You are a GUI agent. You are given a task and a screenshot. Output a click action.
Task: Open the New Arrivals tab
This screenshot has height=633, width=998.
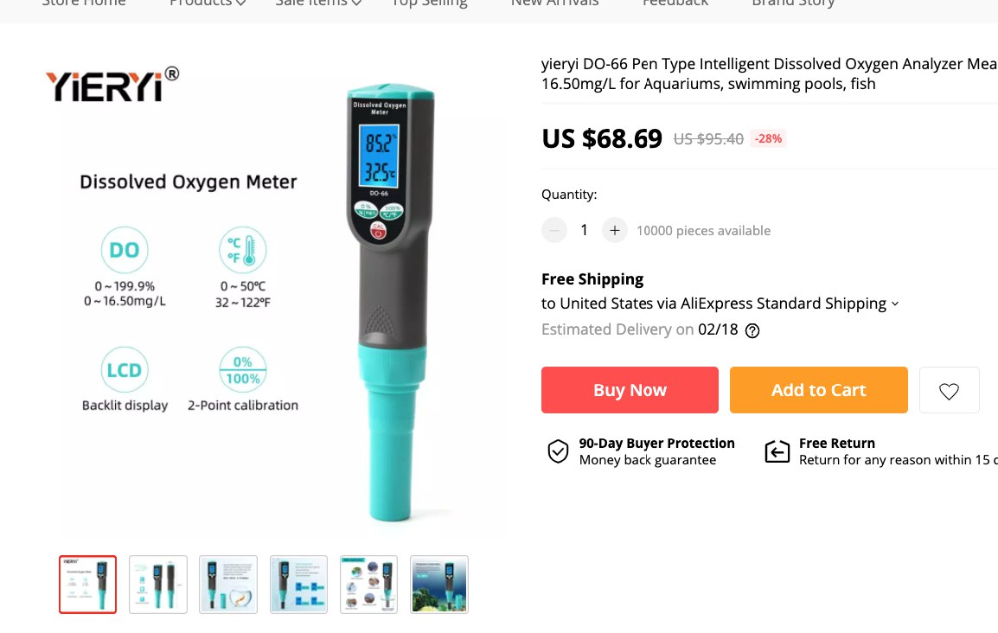point(554,3)
